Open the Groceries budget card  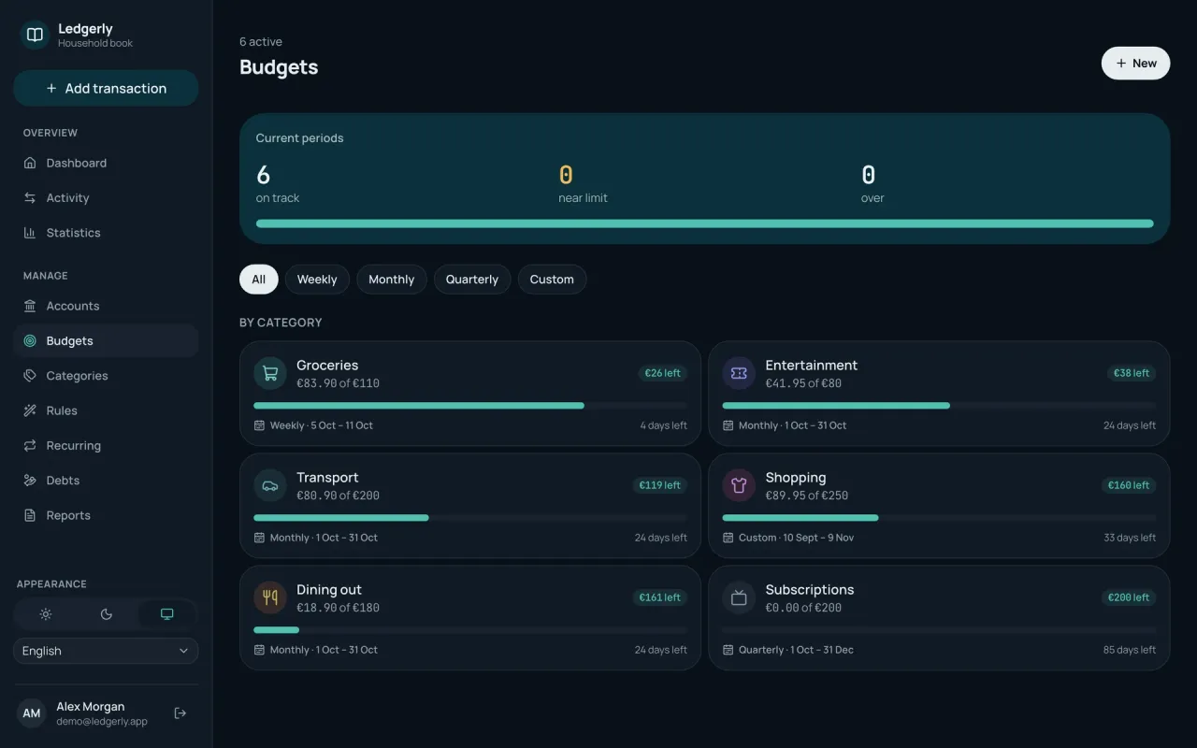click(x=470, y=394)
